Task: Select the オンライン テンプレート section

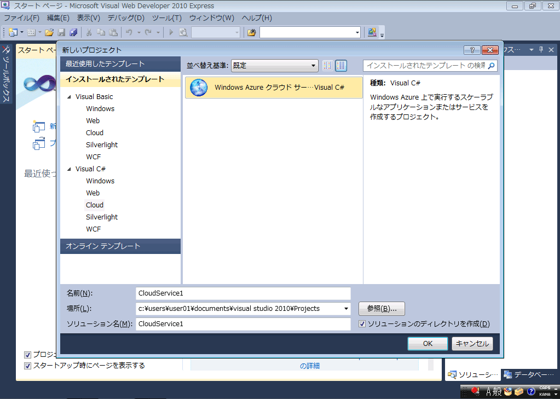Action: point(120,246)
